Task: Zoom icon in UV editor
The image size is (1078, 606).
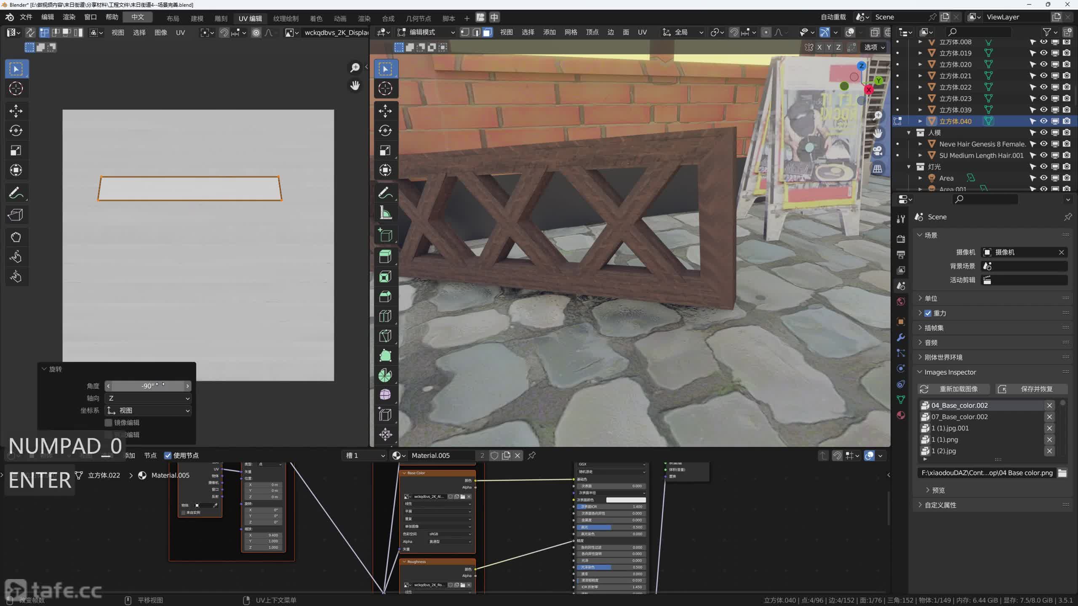Action: tap(355, 67)
